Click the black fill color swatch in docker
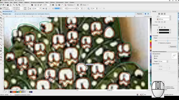This screenshot has height=100, width=179. (x=164, y=33)
